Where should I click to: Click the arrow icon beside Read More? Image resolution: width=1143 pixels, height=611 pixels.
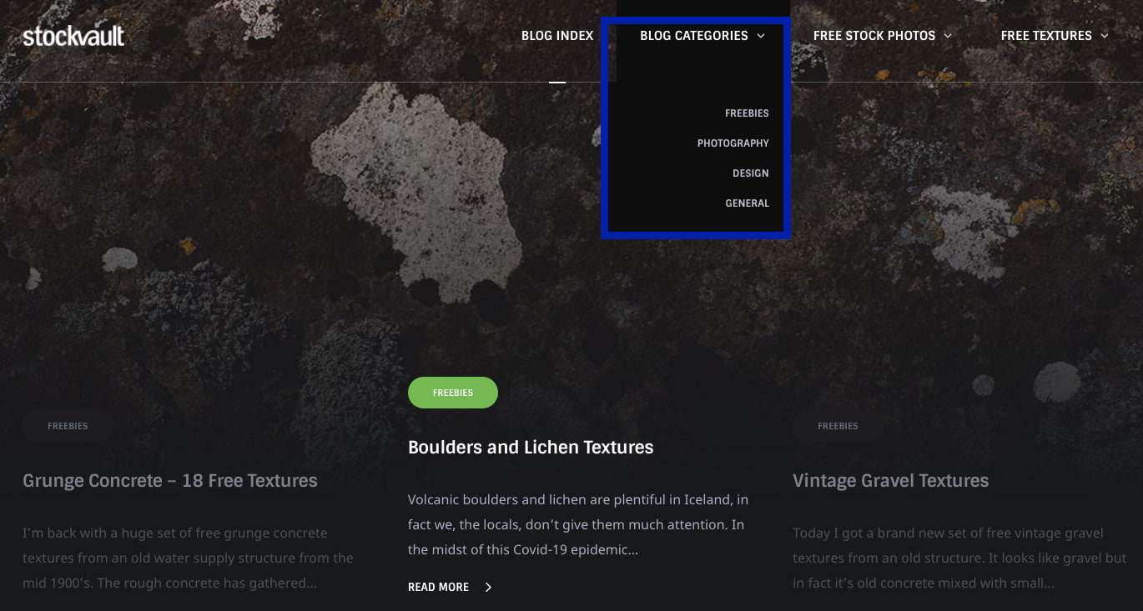[x=488, y=588]
